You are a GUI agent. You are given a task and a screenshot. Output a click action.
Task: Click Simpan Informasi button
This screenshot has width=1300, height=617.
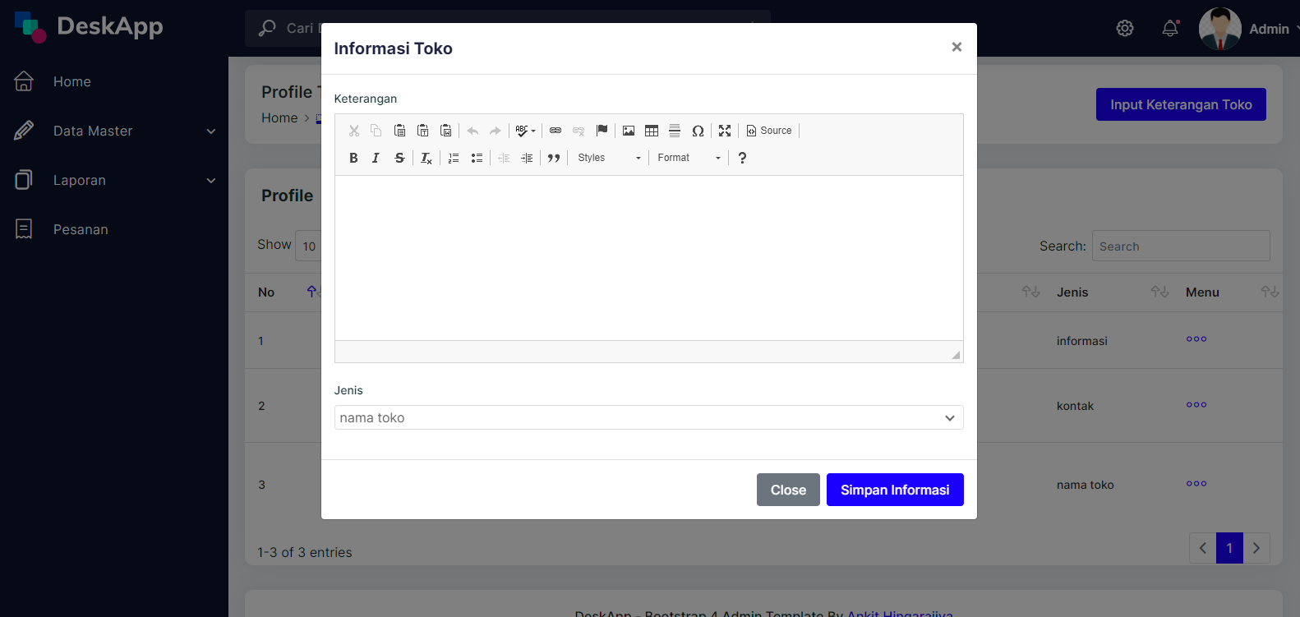click(895, 490)
